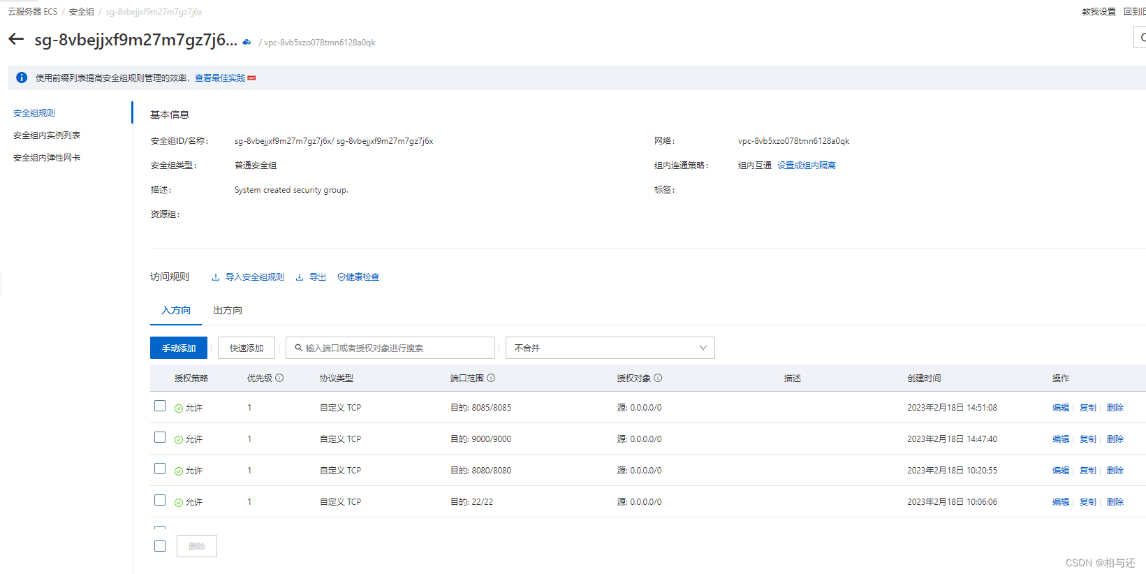Click the System created security group description text
Viewport: 1146px width, 574px height.
(291, 190)
